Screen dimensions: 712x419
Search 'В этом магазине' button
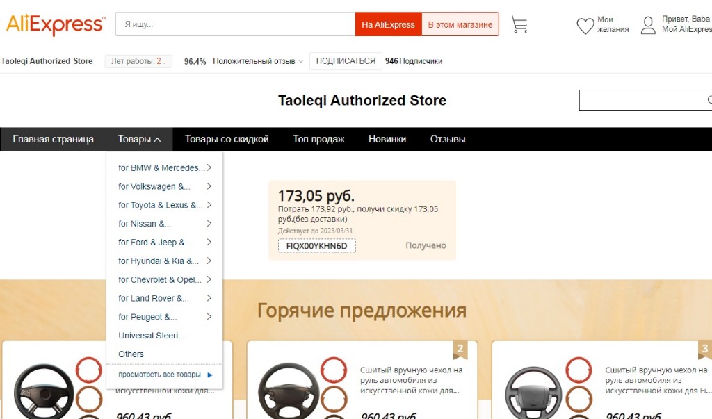click(x=460, y=24)
